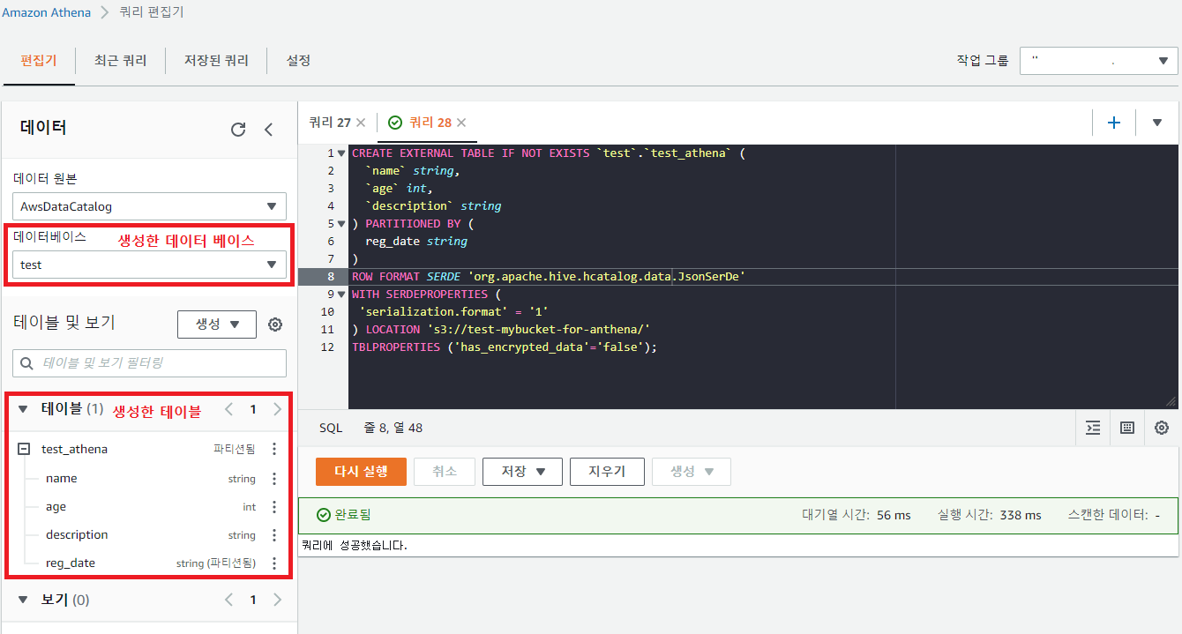Refresh the data panel

click(238, 130)
